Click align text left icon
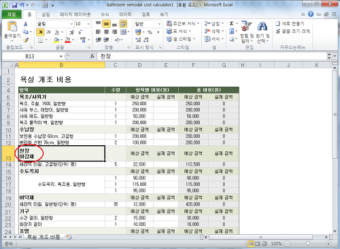The height and width of the screenshot is (249, 340). tap(98, 32)
